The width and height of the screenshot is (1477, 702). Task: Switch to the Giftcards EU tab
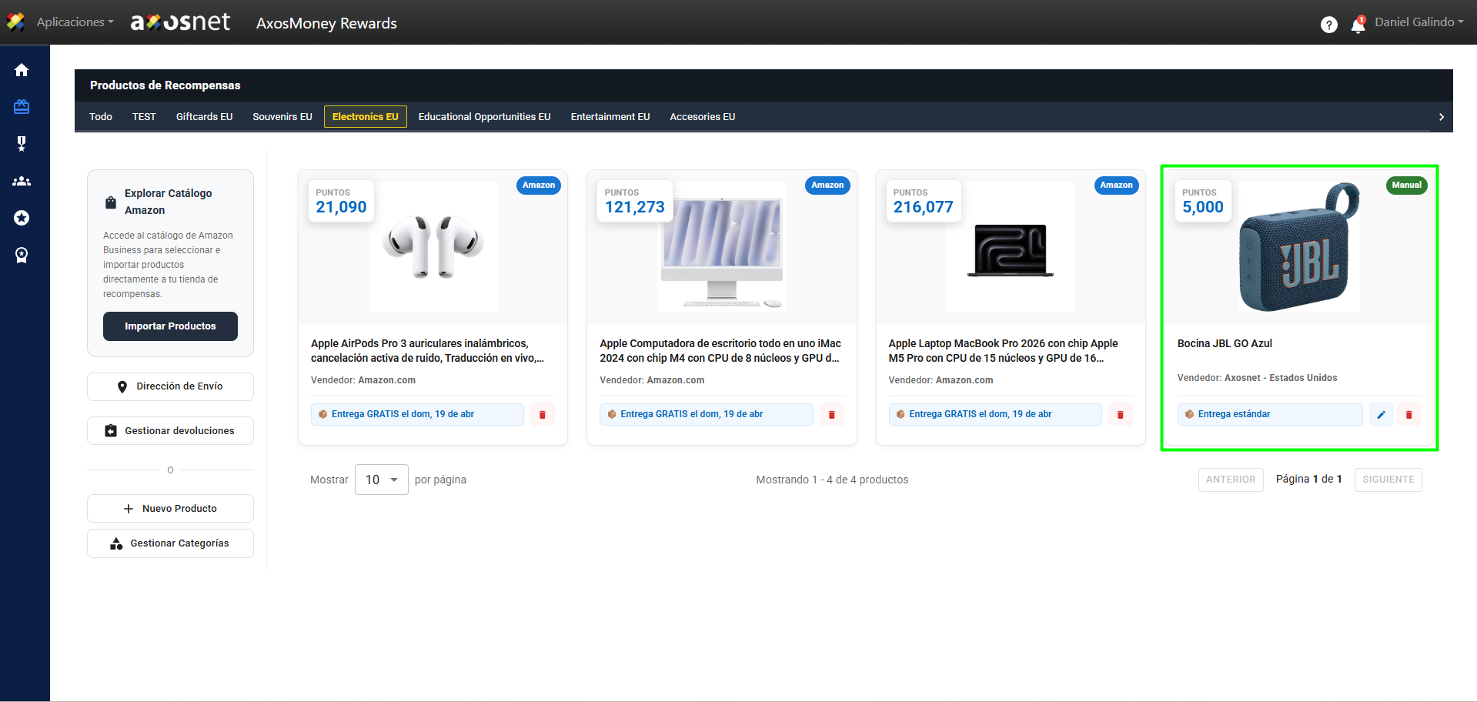click(204, 117)
